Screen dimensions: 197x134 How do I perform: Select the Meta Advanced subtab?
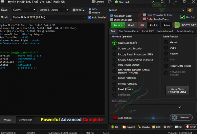click(165, 31)
